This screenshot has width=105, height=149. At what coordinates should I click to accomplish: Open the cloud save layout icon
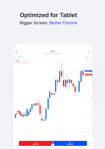[x=87, y=57]
